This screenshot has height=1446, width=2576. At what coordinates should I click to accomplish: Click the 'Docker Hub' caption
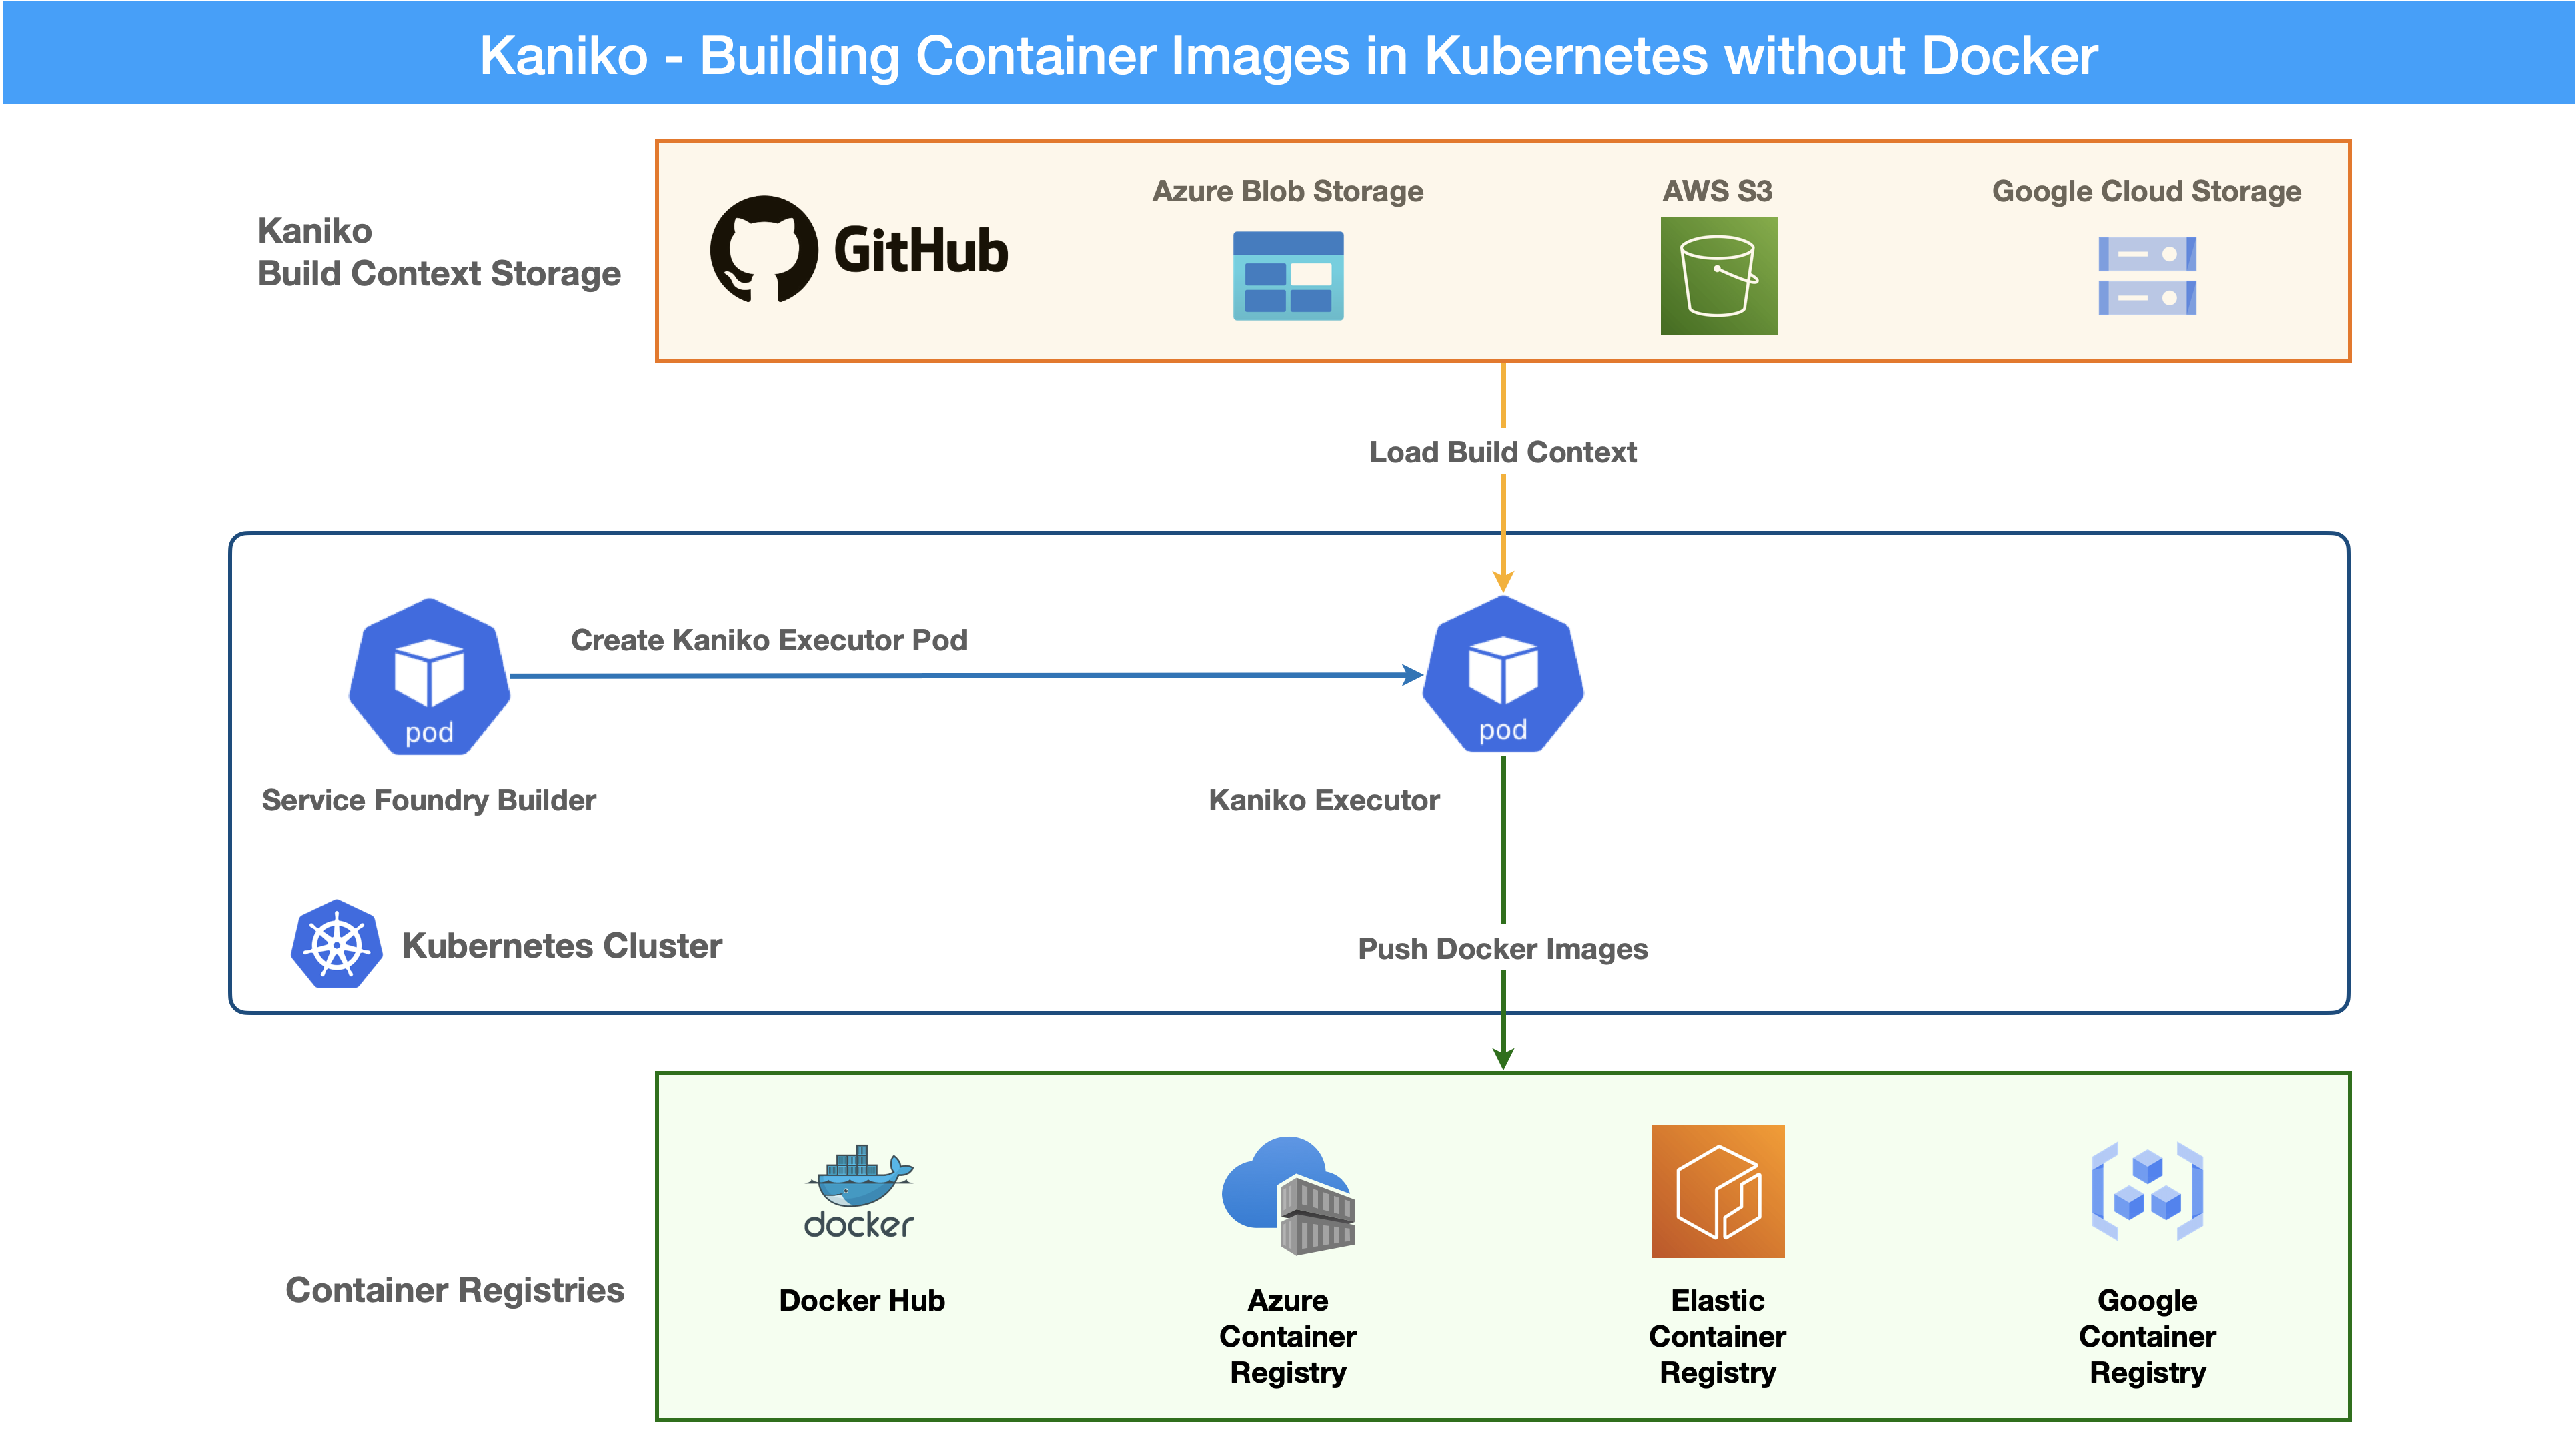pos(862,1300)
